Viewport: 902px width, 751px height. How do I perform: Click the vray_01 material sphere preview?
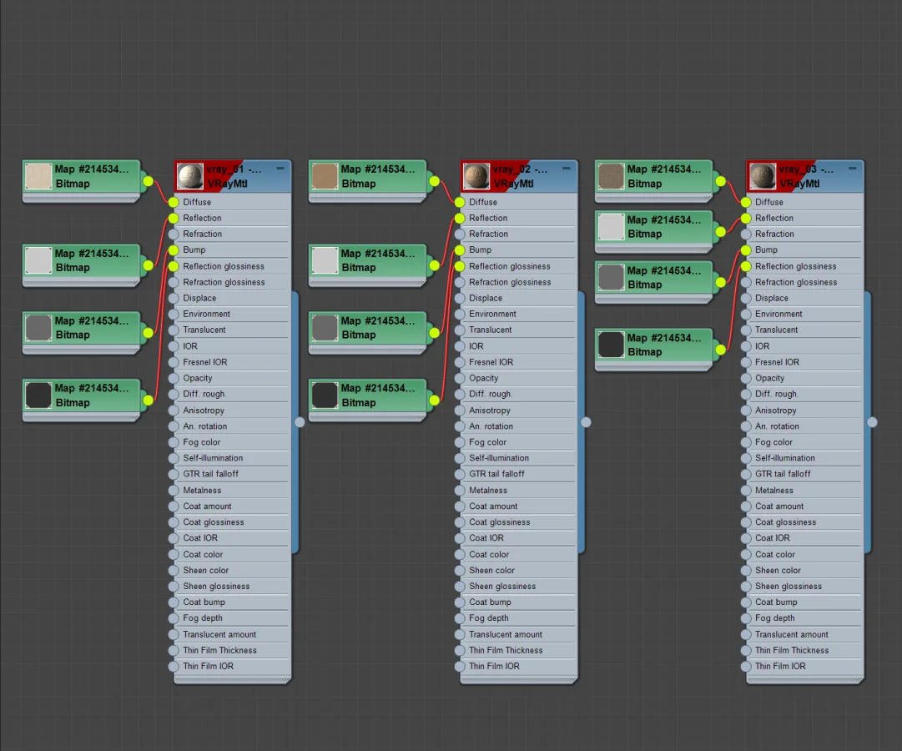tap(190, 176)
